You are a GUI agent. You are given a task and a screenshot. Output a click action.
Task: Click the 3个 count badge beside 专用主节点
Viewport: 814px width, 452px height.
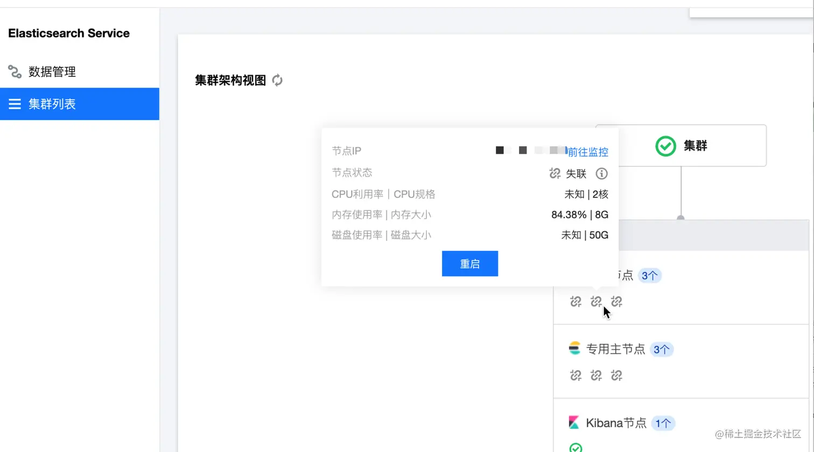pos(662,349)
